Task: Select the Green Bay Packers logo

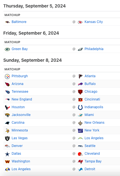Action: tap(7, 49)
